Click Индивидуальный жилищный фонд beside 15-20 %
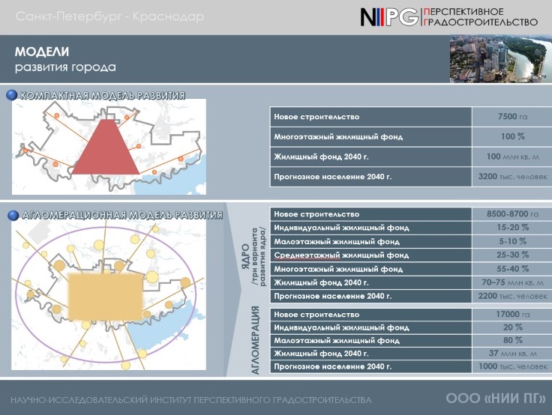The image size is (552, 415). coord(341,228)
